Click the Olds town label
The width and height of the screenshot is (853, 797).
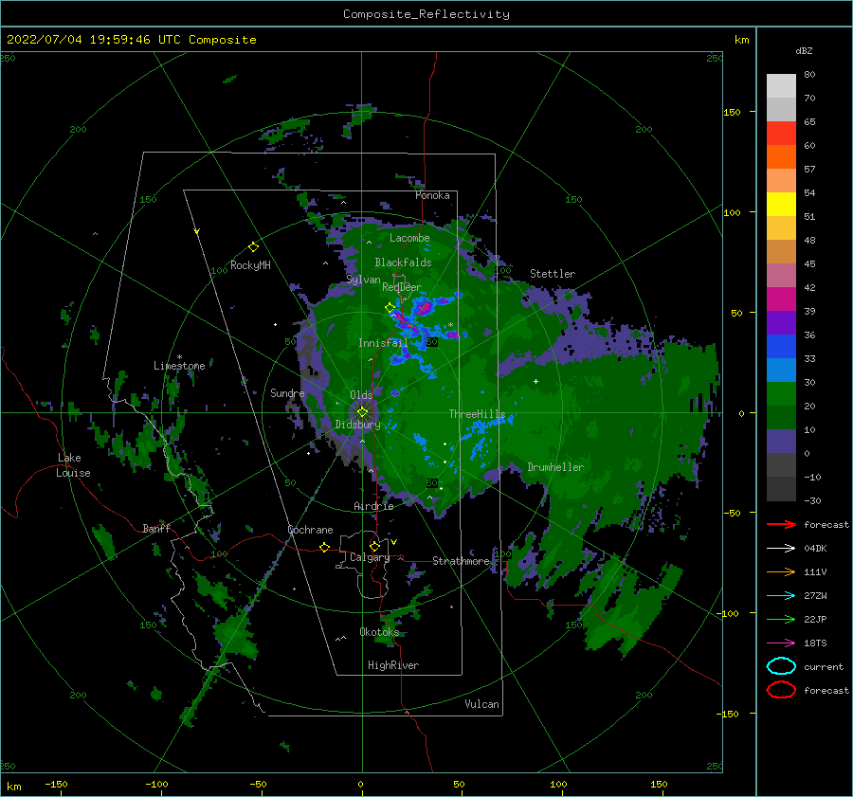pyautogui.click(x=361, y=395)
